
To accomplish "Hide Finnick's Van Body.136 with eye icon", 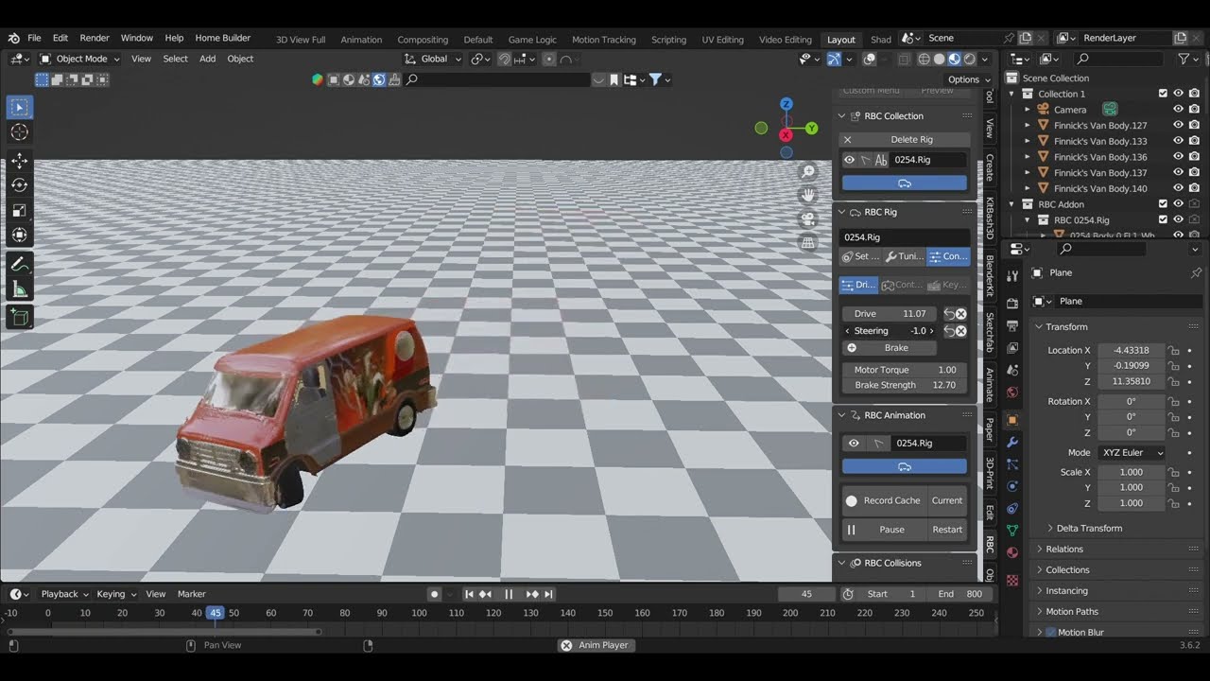I will [x=1179, y=157].
